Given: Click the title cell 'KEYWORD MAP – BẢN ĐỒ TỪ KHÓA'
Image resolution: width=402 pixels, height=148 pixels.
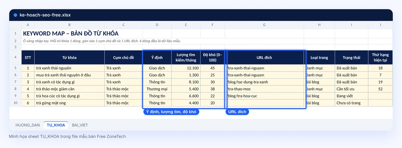Looking at the screenshot, I should (x=71, y=33).
